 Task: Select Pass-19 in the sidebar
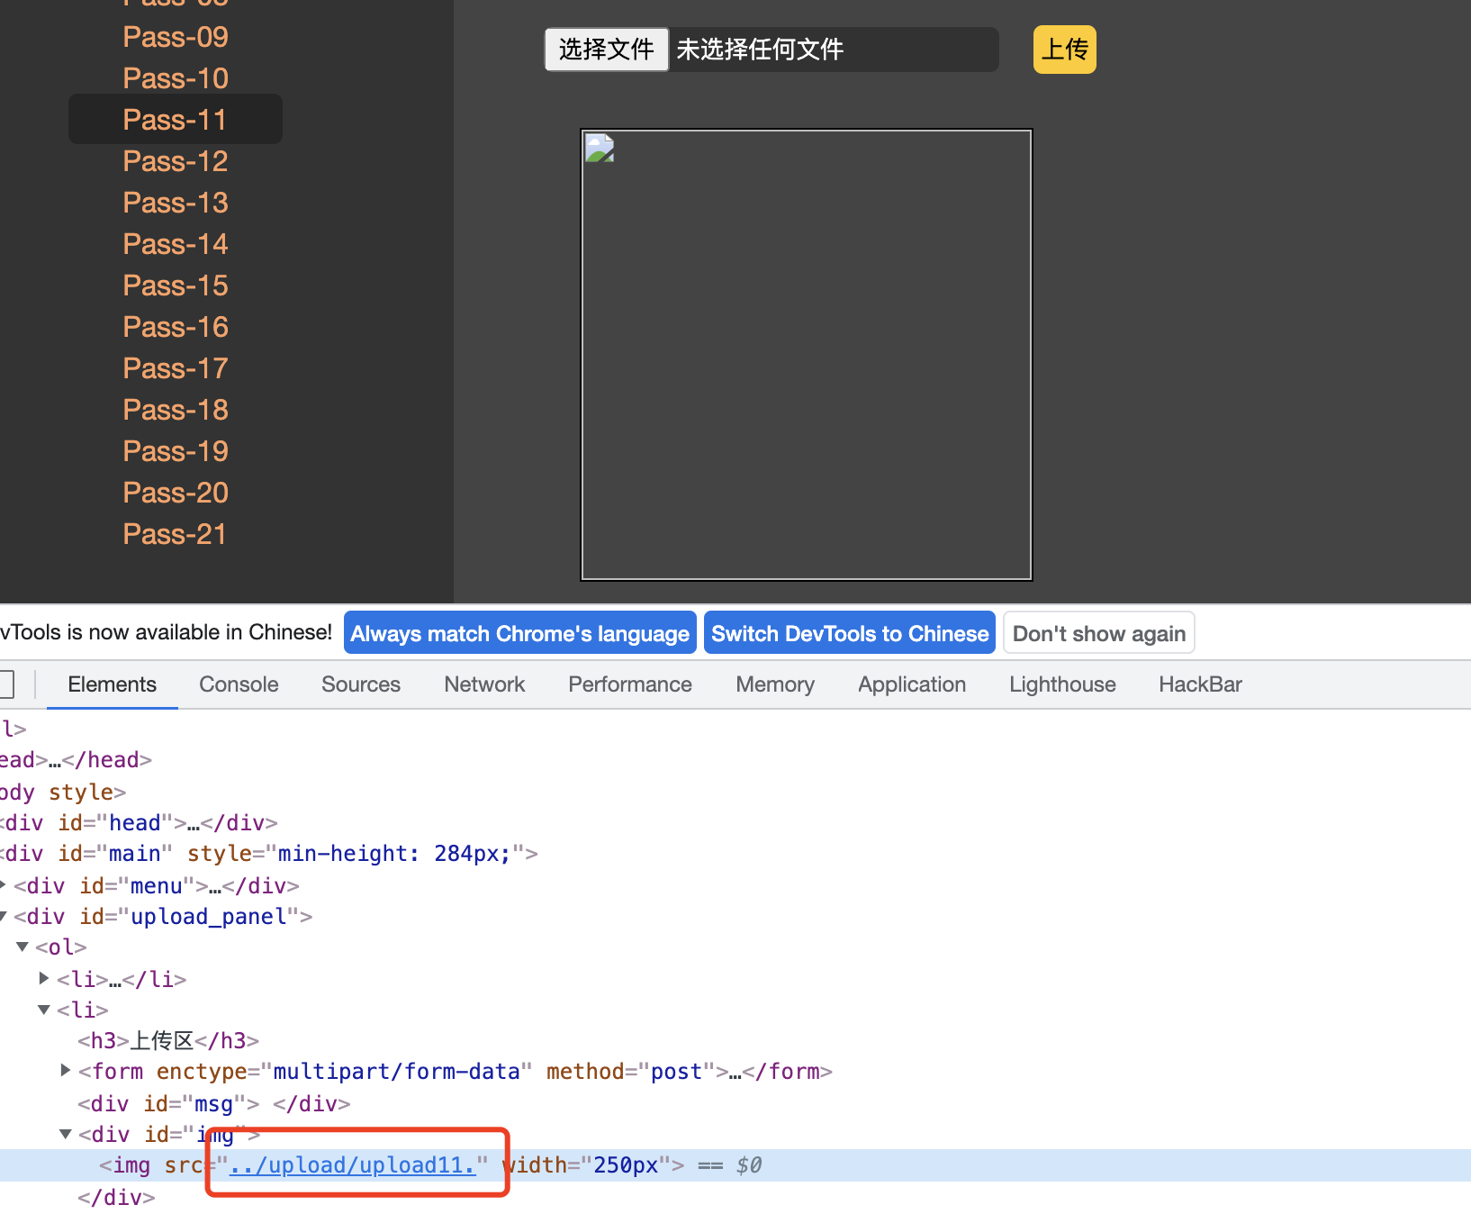(176, 451)
